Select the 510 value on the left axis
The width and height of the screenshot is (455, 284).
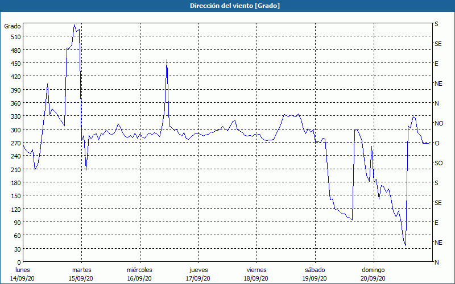click(16, 37)
